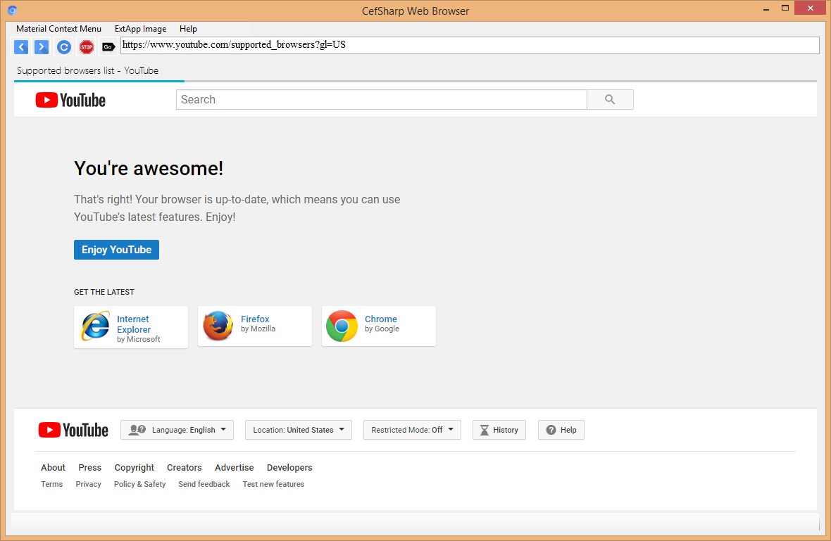Click the Back navigation arrow button
Screen dimensions: 831x541
point(21,47)
